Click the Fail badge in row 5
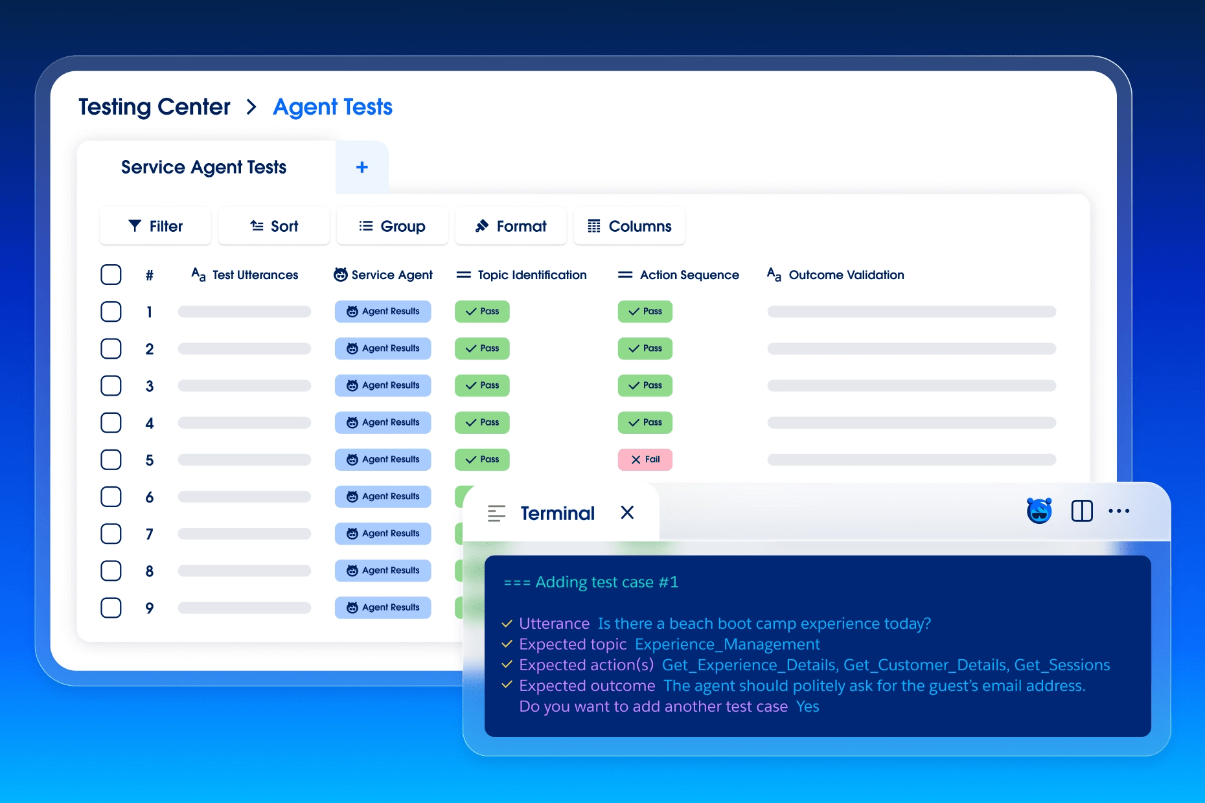The width and height of the screenshot is (1205, 803). click(x=645, y=460)
